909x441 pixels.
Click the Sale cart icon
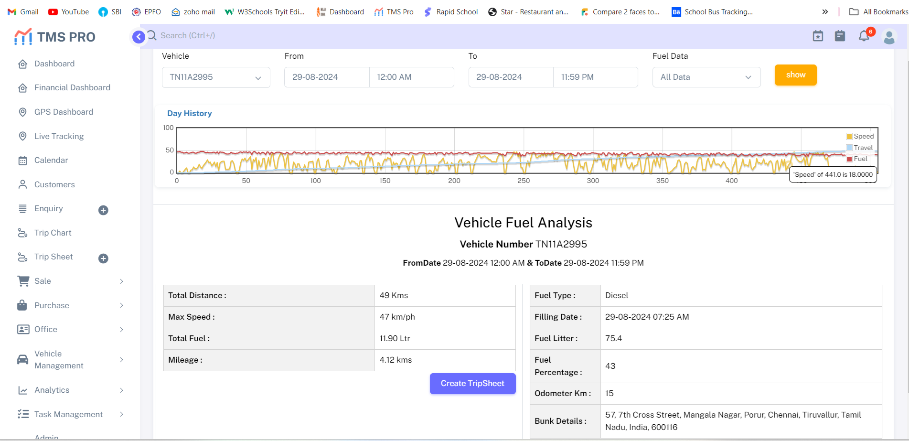(23, 281)
